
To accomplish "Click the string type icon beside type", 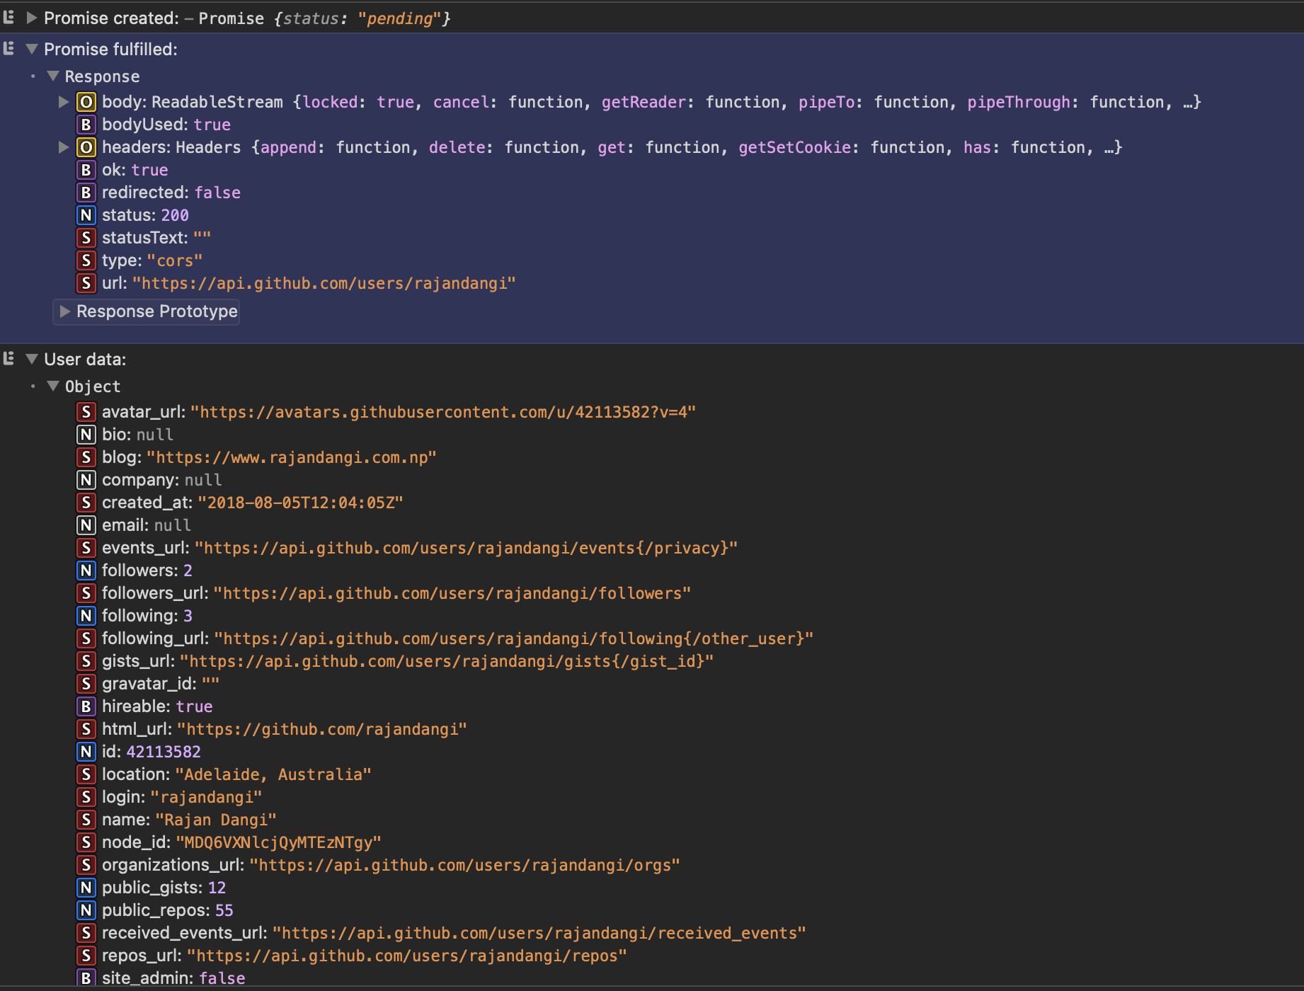I will (x=86, y=260).
